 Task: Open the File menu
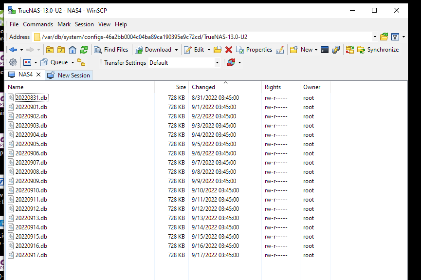(x=14, y=24)
